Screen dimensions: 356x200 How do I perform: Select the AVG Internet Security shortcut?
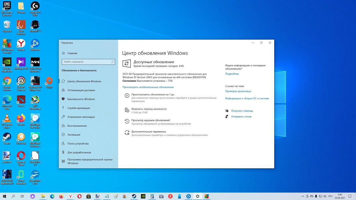7,46
